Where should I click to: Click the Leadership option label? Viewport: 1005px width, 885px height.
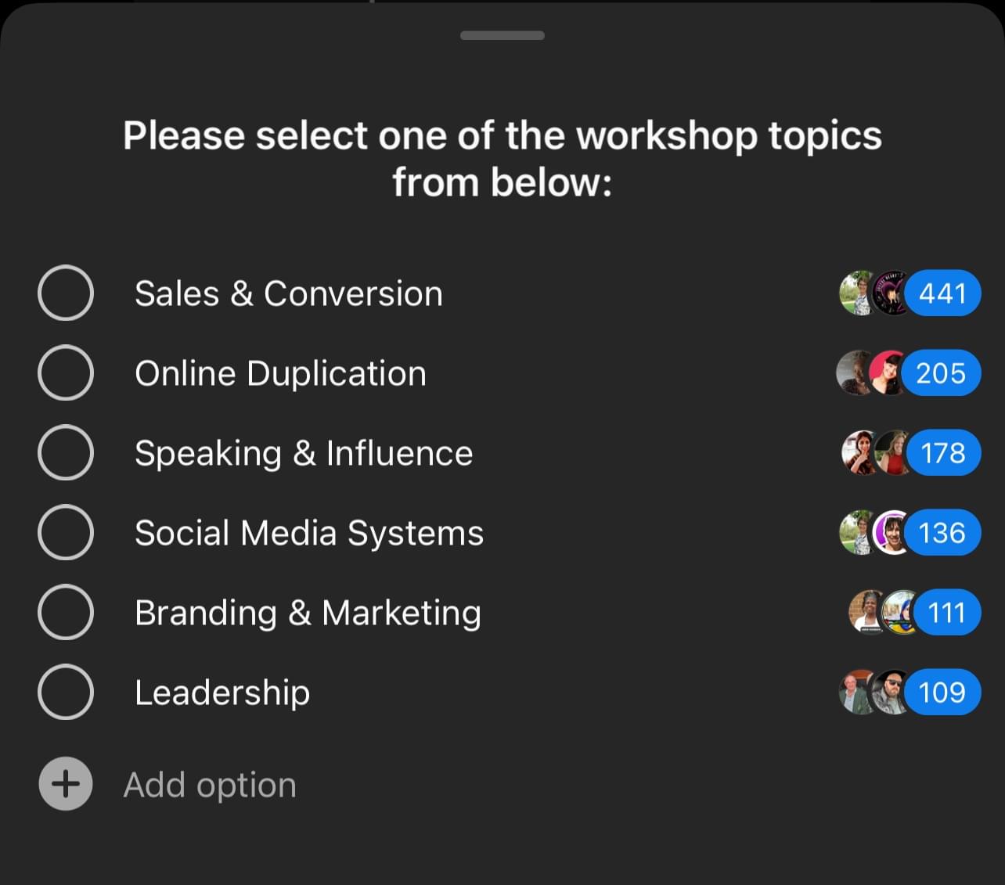click(222, 693)
